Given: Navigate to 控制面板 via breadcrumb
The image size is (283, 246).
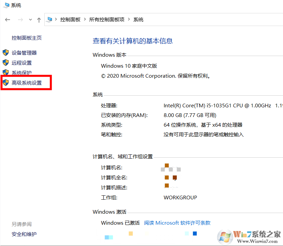Looking at the screenshot, I should click(x=70, y=19).
